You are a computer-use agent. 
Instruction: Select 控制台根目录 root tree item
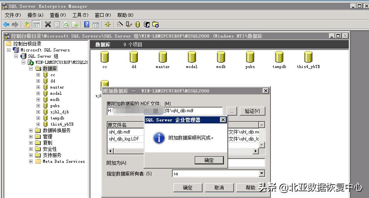tap(27, 44)
